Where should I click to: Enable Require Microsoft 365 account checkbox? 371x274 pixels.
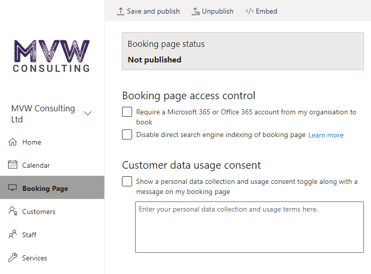click(x=127, y=112)
